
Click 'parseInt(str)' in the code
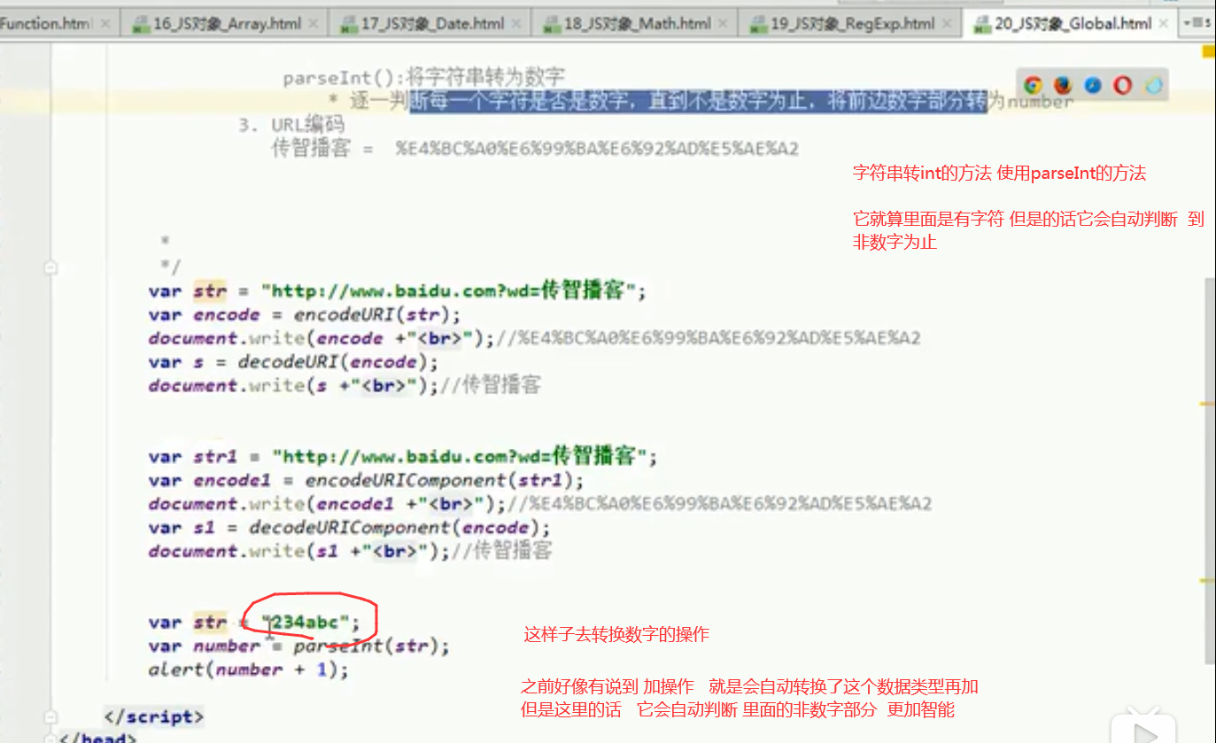click(366, 646)
